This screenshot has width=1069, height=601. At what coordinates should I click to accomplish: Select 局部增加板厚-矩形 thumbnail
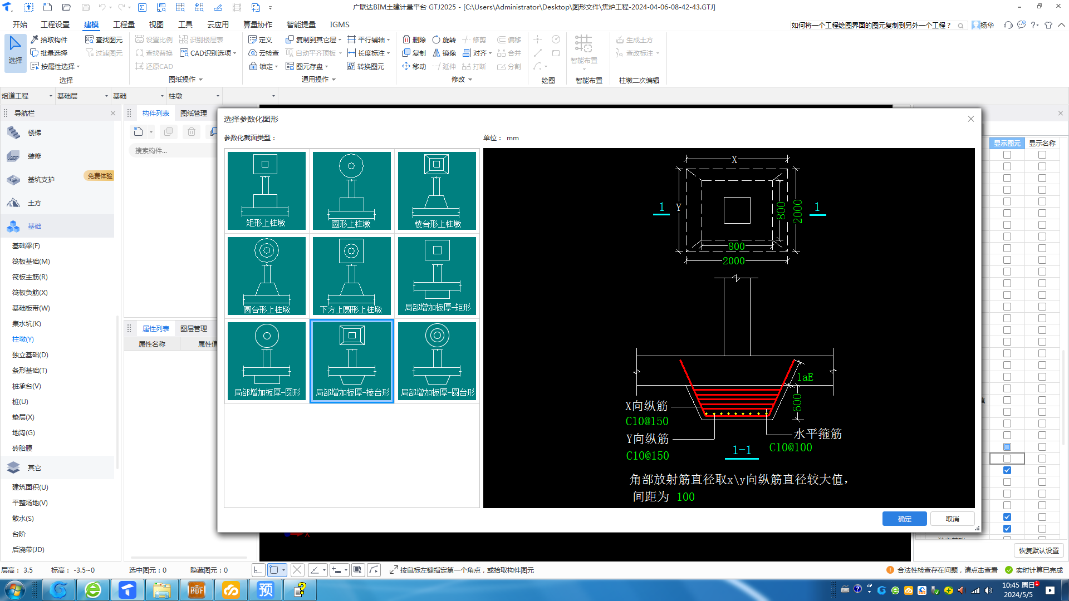pyautogui.click(x=437, y=276)
